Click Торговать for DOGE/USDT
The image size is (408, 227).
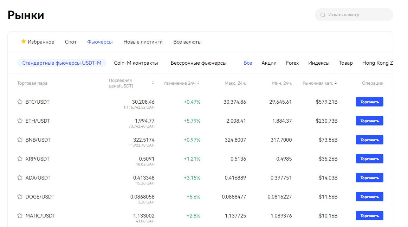pos(369,197)
